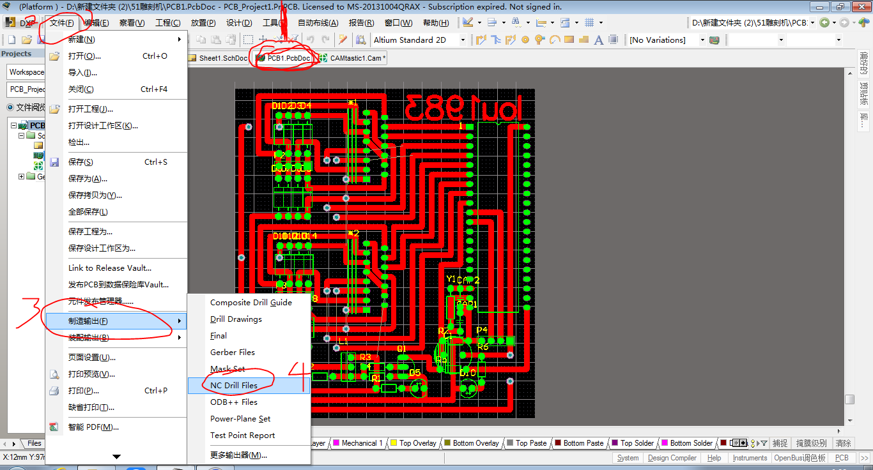Click the cross probe wand icon
This screenshot has height=470, width=873.
pos(343,40)
